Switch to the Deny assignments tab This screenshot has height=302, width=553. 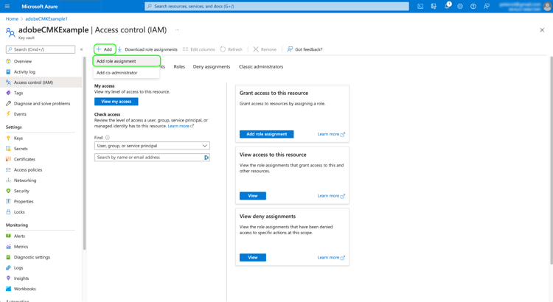(212, 66)
